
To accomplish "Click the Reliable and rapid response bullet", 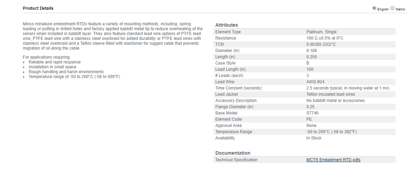I will tap(55, 62).
